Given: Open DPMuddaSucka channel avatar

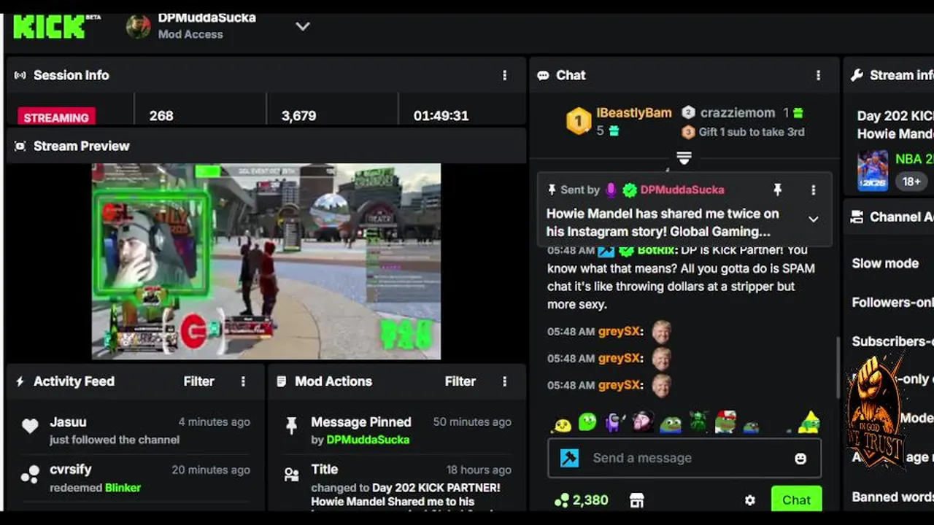Looking at the screenshot, I should pos(139,26).
